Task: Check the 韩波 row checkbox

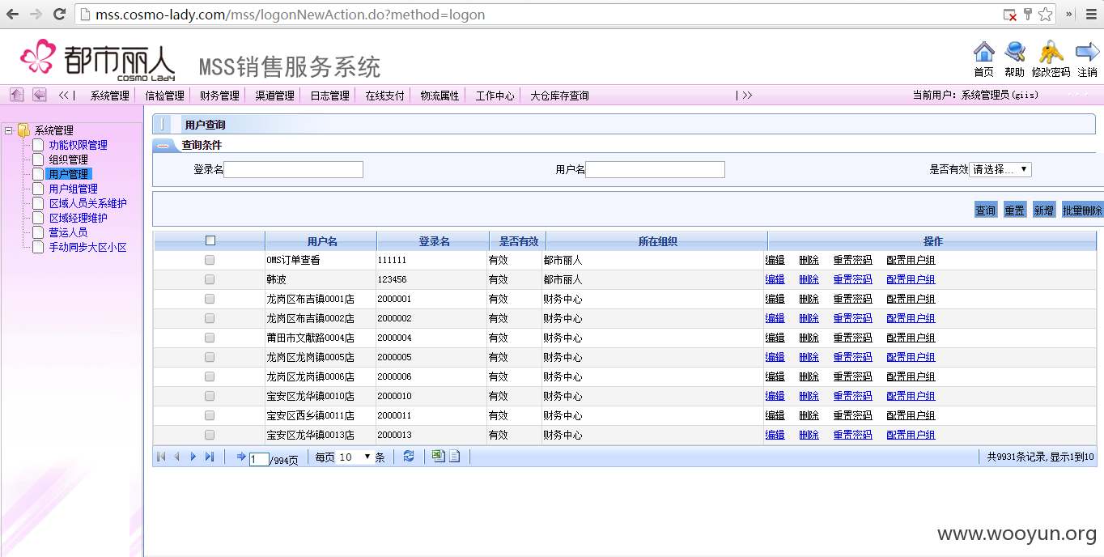Action: [x=210, y=279]
